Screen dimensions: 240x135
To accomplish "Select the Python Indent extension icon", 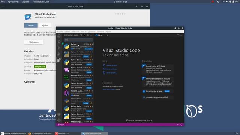I will (x=67, y=70).
